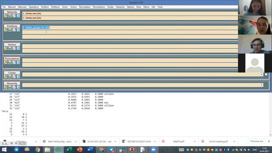Viewport: 272px width, 153px height.
Task: Click the Save Hierarchy disk icon
Action: point(10,87)
